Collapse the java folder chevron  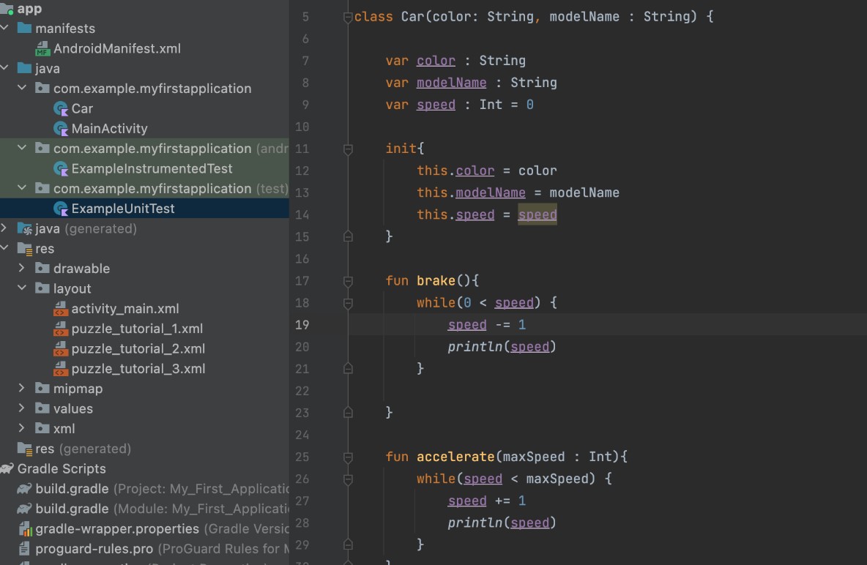click(5, 68)
